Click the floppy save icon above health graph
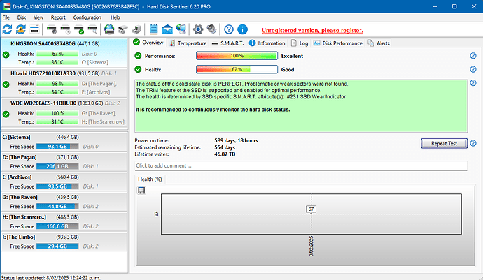 coord(141,191)
